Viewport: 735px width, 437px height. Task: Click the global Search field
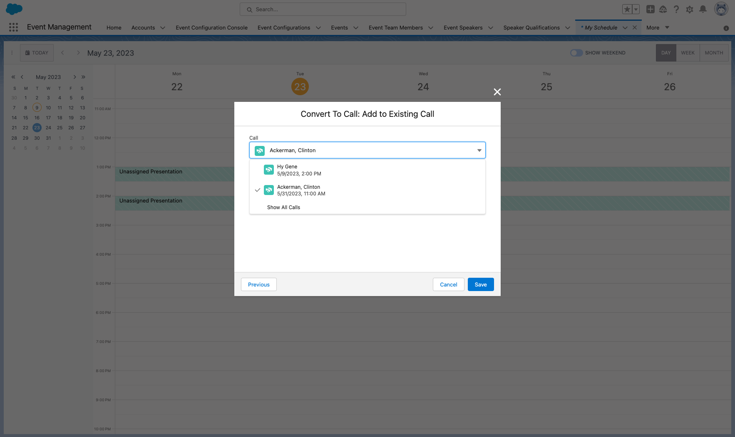(x=323, y=9)
